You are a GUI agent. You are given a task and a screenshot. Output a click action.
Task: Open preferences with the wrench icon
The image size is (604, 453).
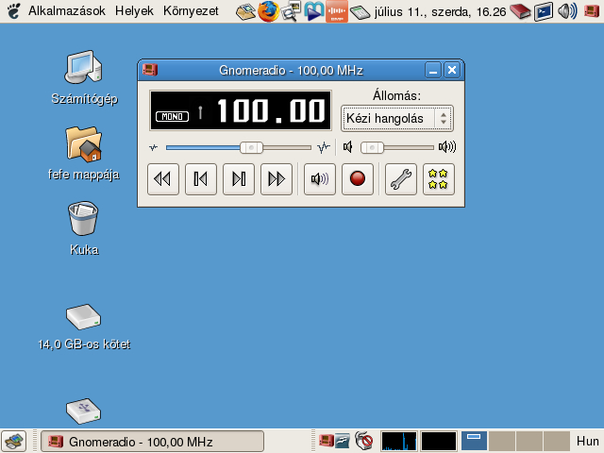(401, 178)
